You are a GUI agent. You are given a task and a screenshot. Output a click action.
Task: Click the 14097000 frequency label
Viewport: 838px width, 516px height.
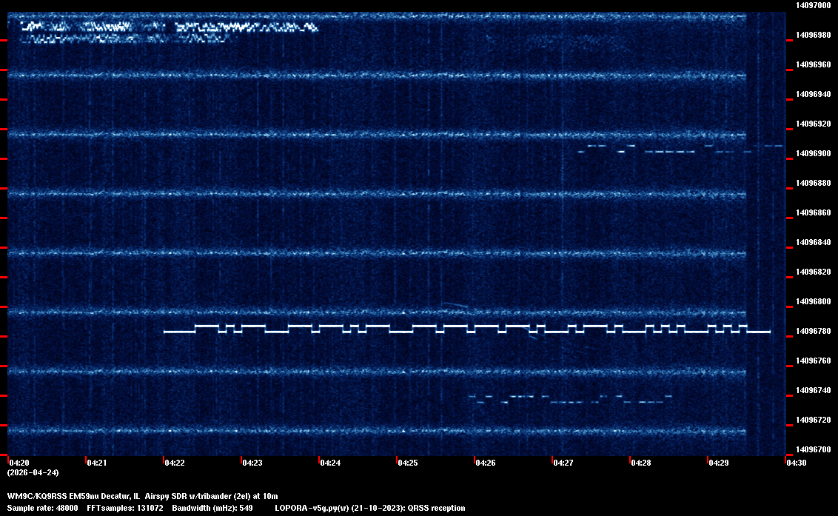click(813, 5)
